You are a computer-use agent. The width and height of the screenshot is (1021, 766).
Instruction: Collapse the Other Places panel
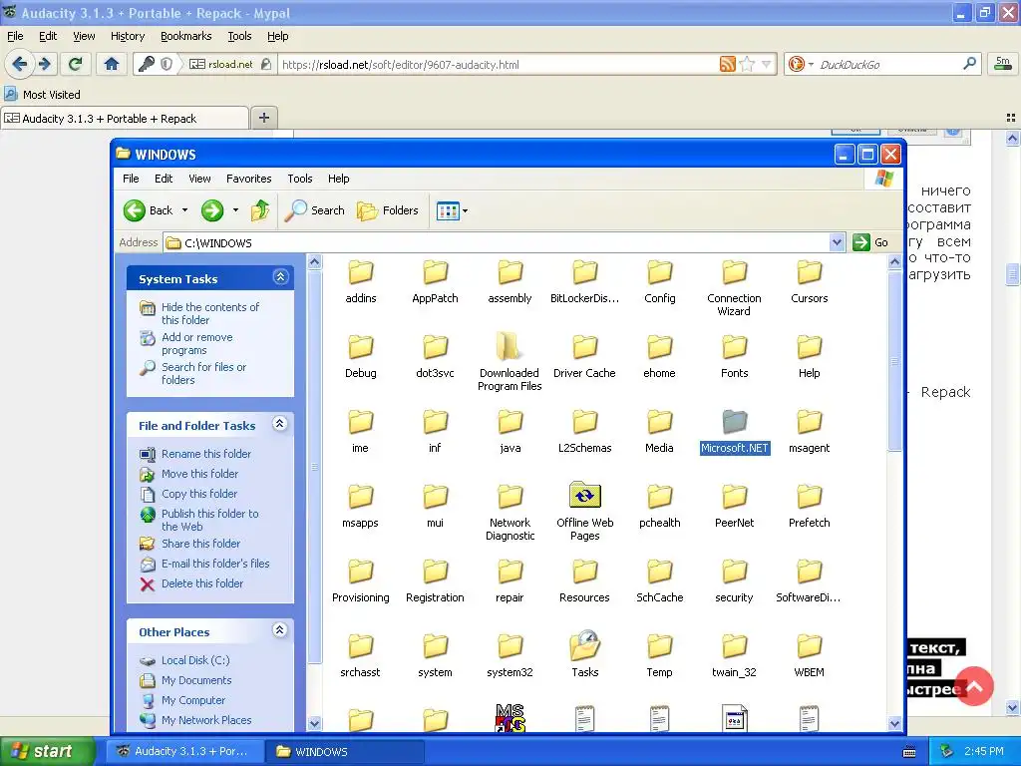[280, 630]
